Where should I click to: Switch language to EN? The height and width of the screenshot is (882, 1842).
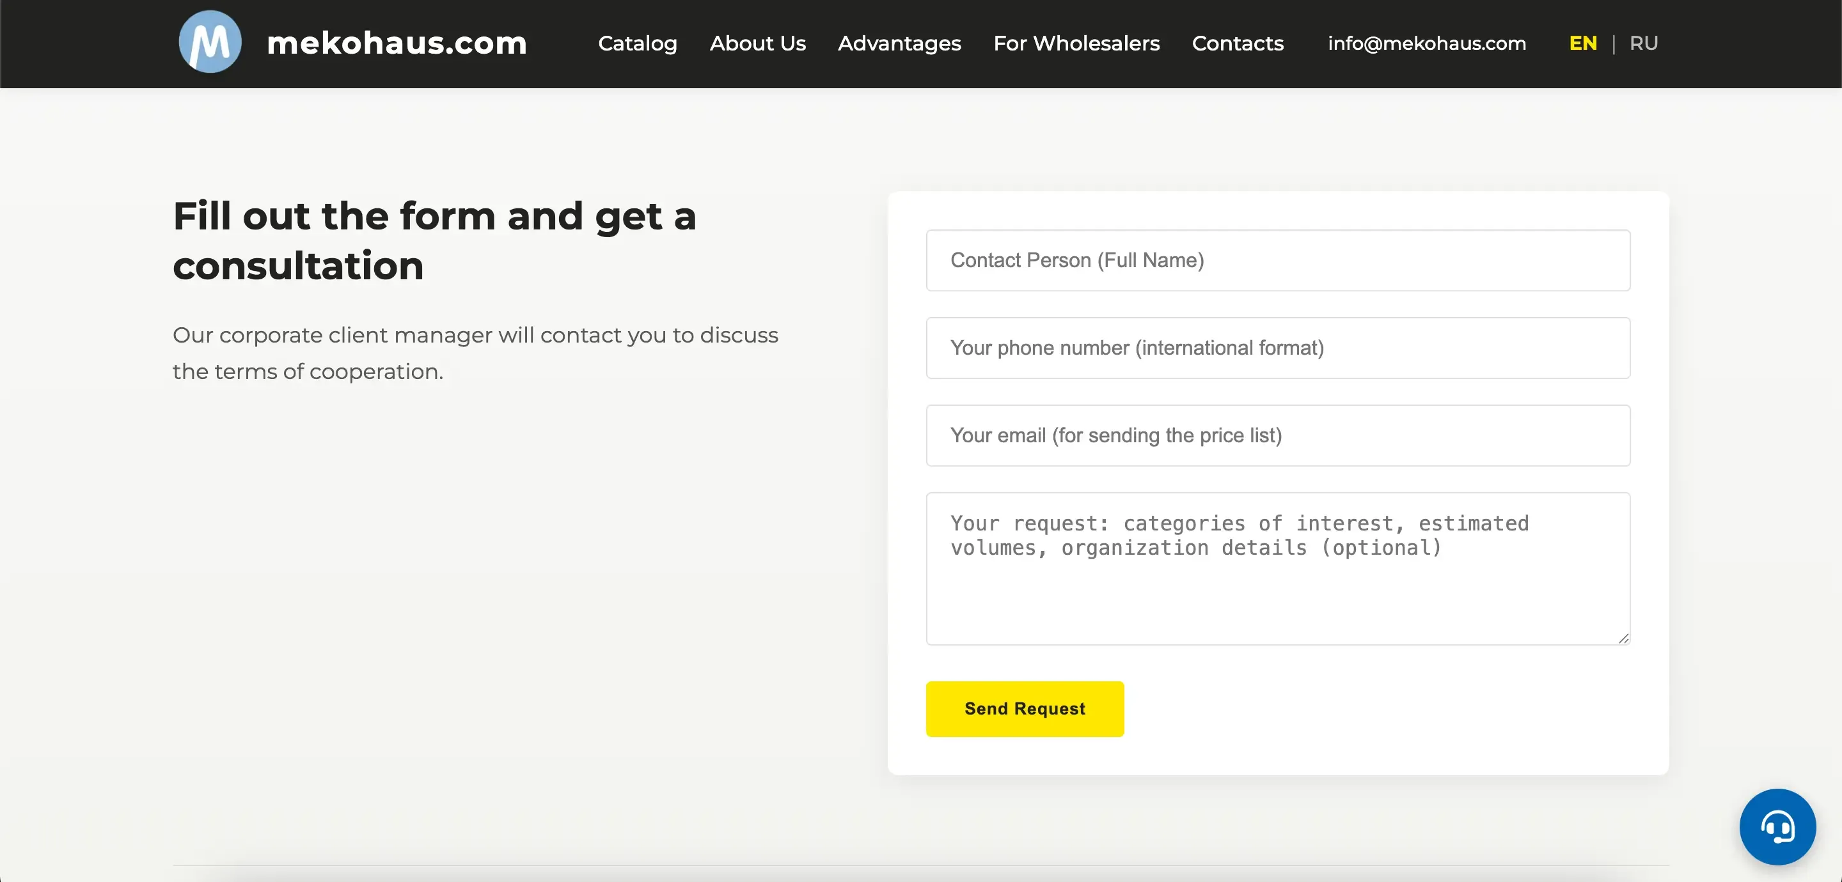coord(1582,43)
